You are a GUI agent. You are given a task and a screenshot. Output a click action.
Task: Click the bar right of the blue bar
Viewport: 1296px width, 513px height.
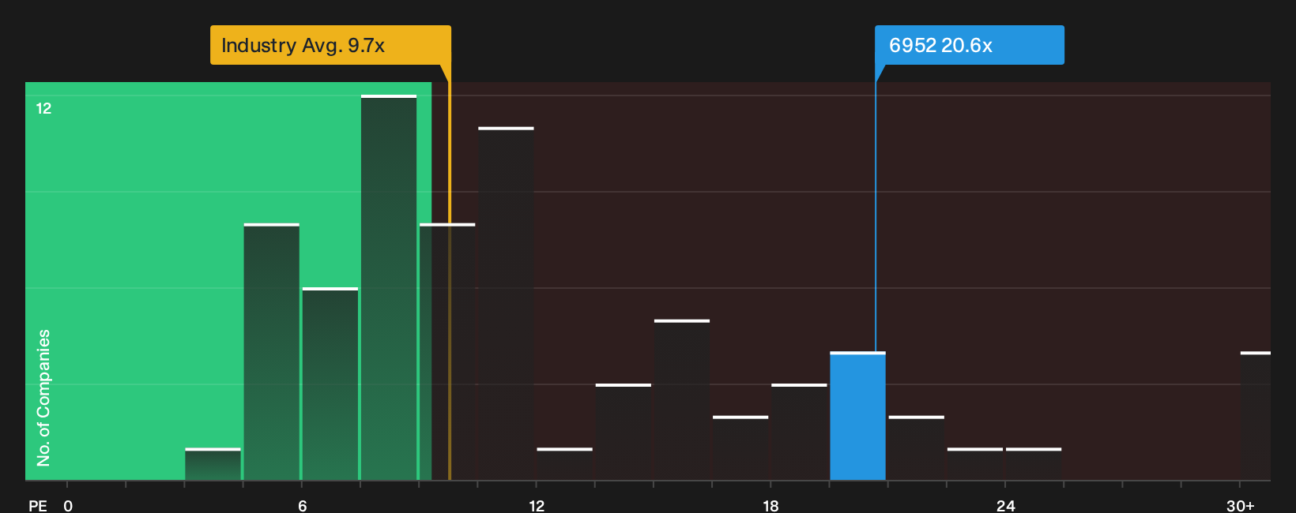916,447
